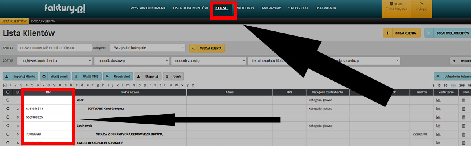Image resolution: width=471 pixels, height=146 pixels.
Task: Open sposób dostawy sort dropdown
Action: (131, 61)
